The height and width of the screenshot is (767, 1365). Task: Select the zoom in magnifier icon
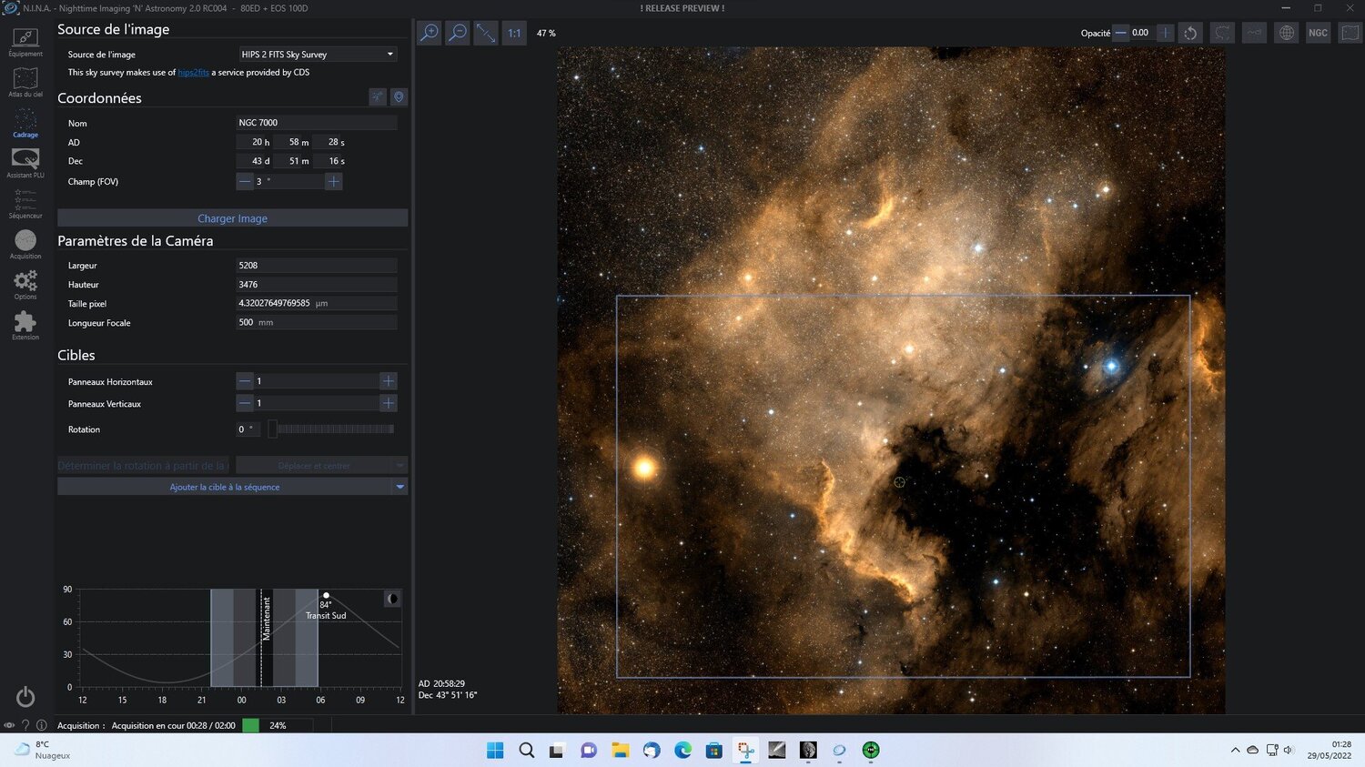pos(429,32)
